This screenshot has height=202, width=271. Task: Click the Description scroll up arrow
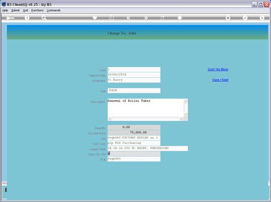(x=186, y=101)
